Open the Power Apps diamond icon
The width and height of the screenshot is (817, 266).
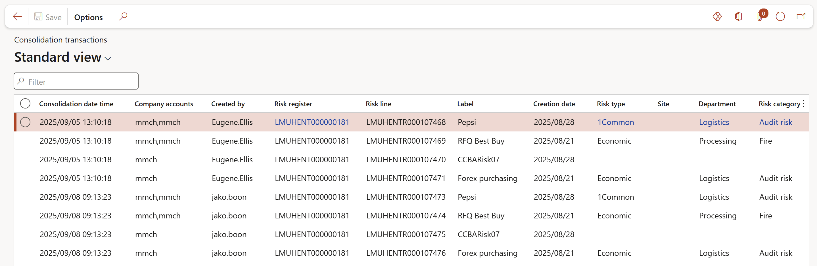click(717, 16)
